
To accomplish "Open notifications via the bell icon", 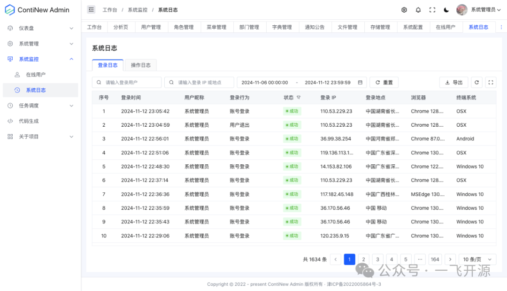I will (418, 9).
